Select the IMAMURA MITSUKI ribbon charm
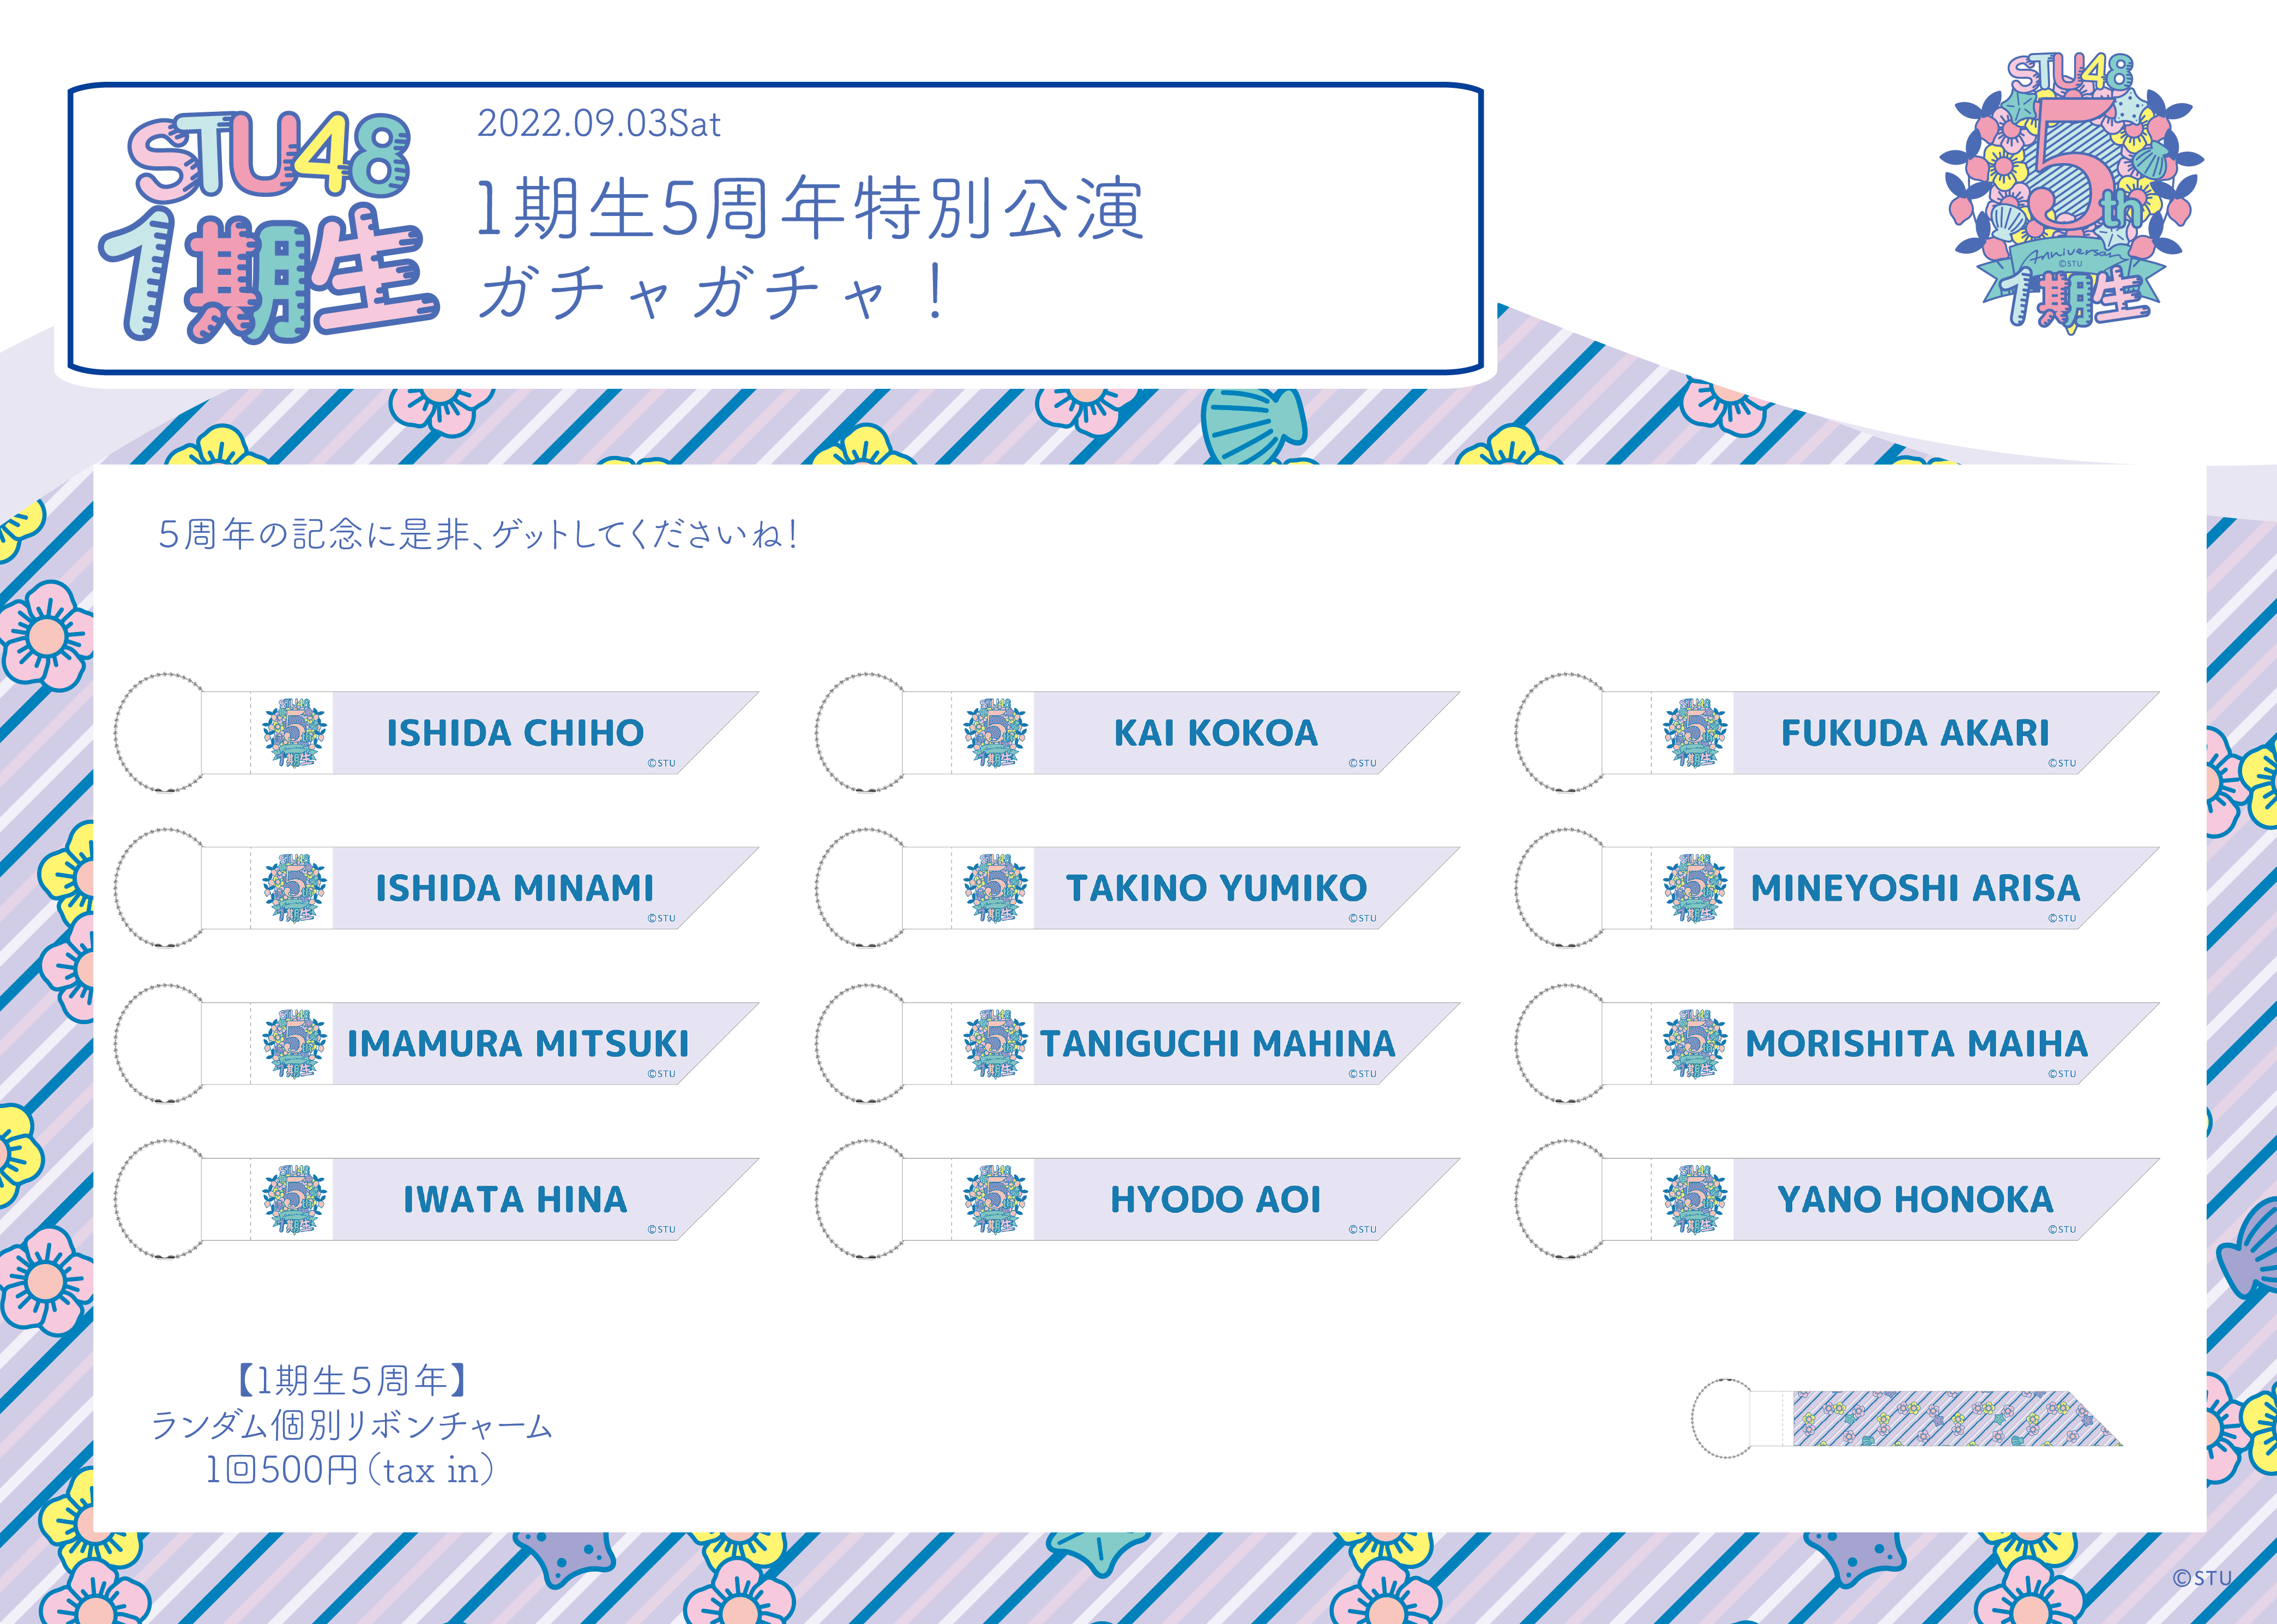Image resolution: width=2277 pixels, height=1624 pixels. [x=437, y=1043]
